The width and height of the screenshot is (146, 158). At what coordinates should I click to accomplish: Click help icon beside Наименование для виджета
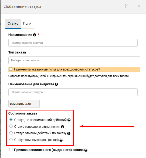[56, 84]
